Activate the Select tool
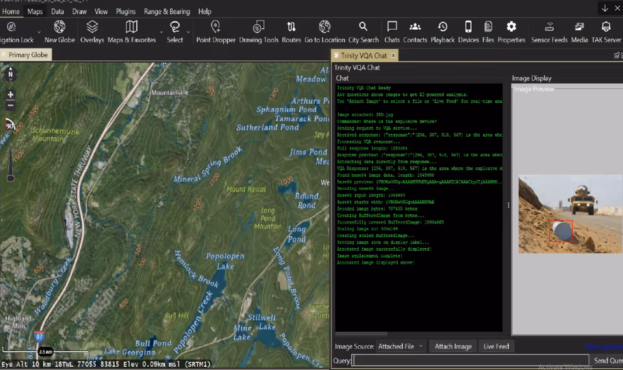The height and width of the screenshot is (370, 623). tap(175, 32)
